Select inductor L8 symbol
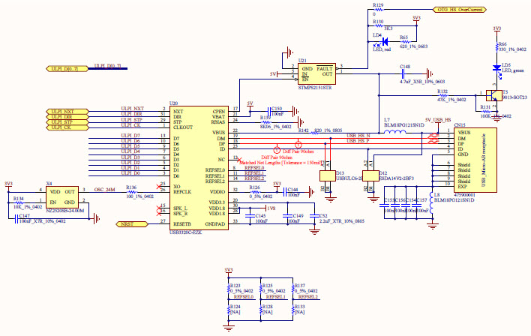Image resolution: width=531 pixels, height=336 pixels. click(432, 204)
